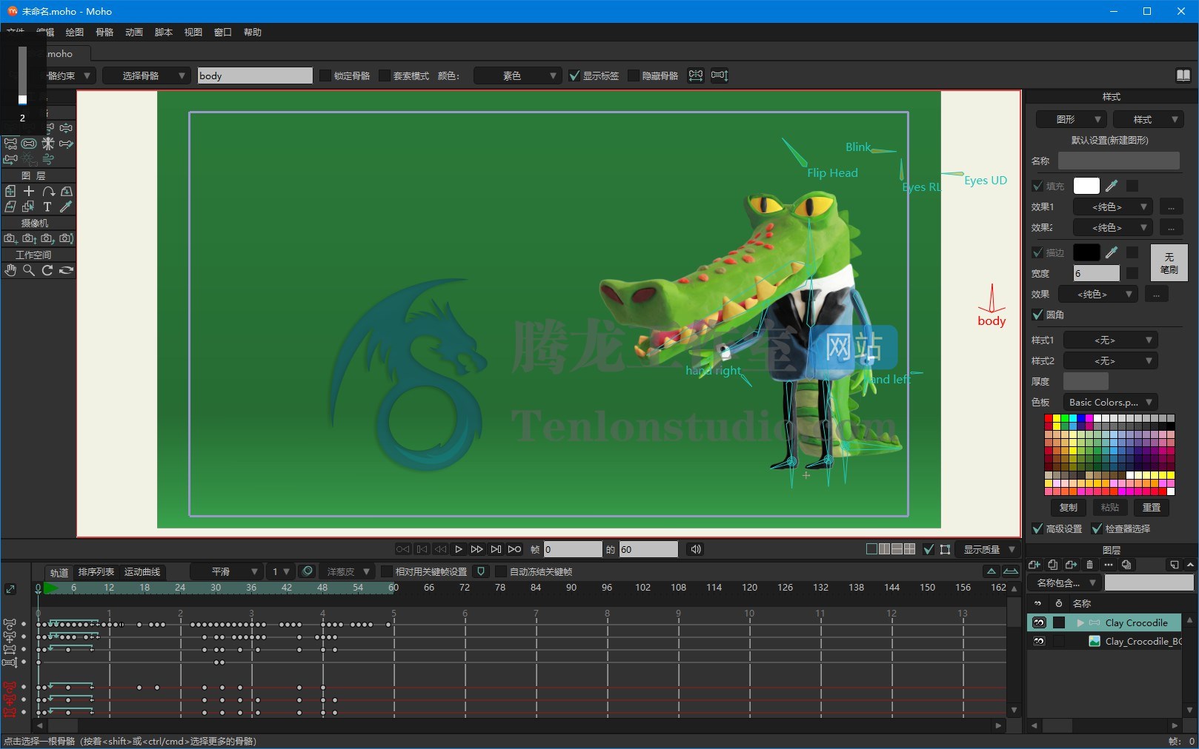Hide the Clay_Crocodile_BG layer via eye icon
Image resolution: width=1199 pixels, height=749 pixels.
pyautogui.click(x=1039, y=641)
